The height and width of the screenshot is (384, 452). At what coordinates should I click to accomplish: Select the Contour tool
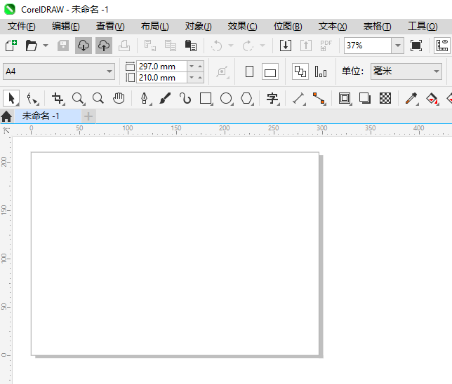(345, 98)
